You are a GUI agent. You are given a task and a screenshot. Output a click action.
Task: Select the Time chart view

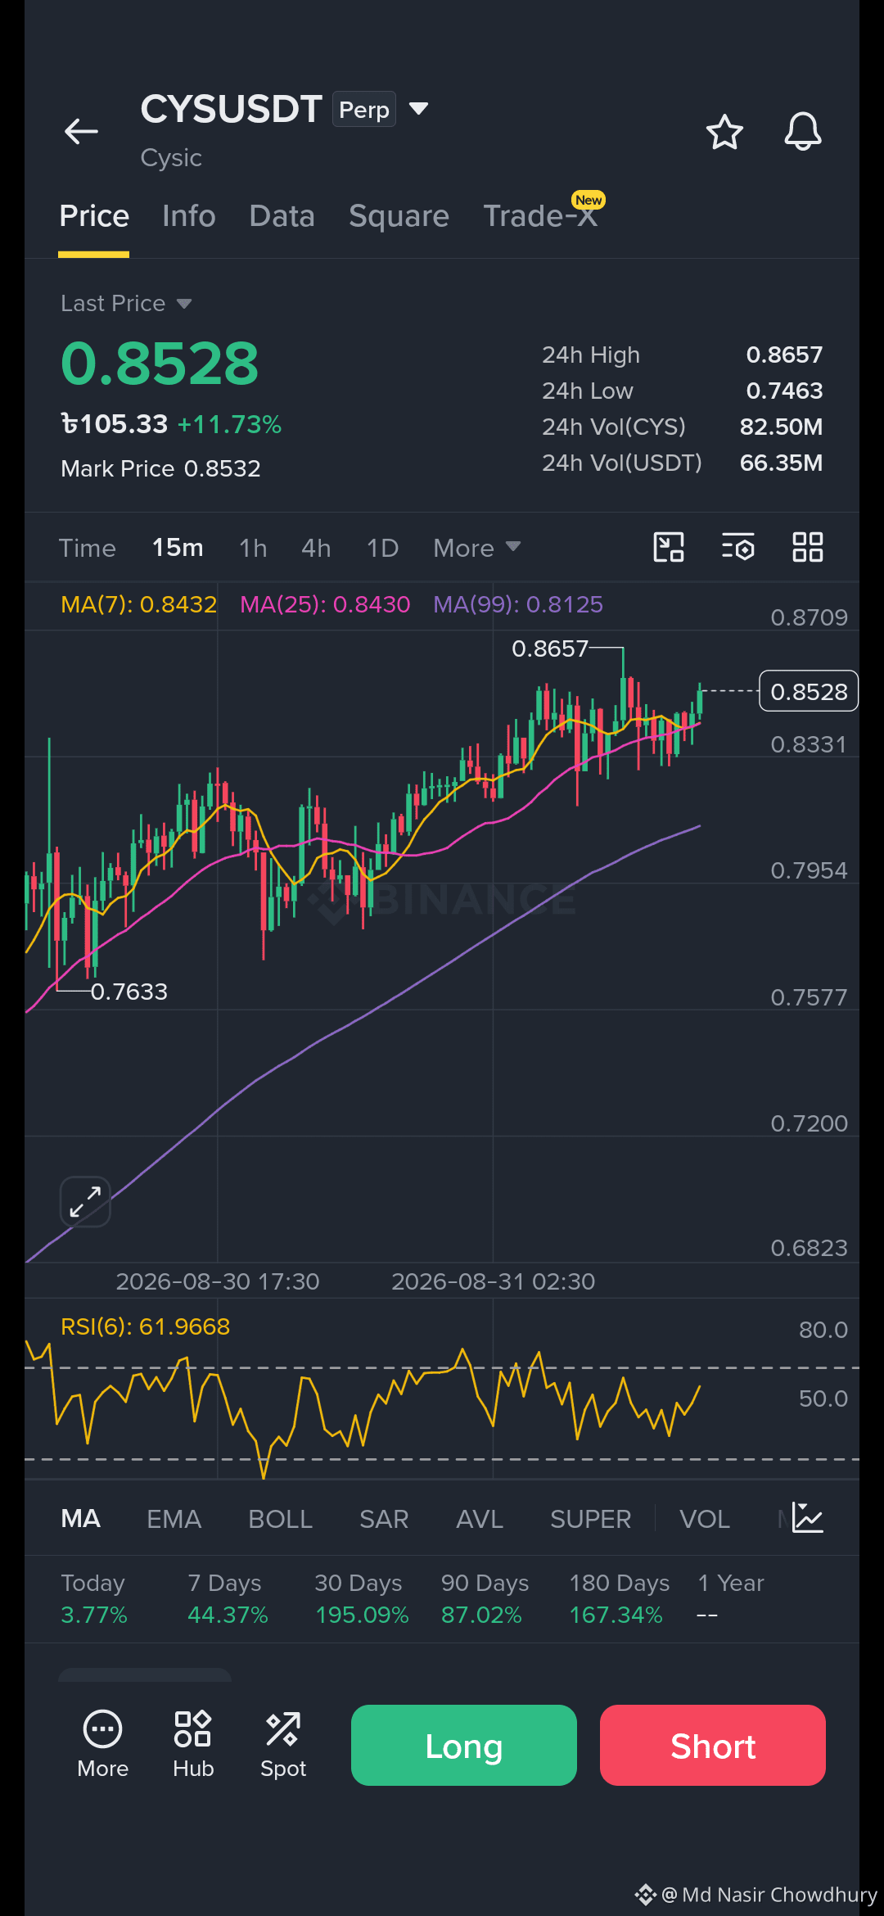tap(88, 548)
